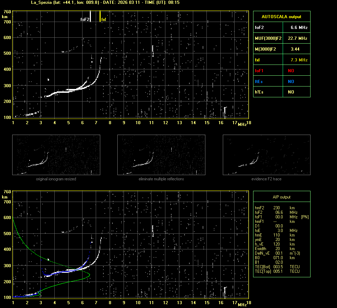
Task: Select the h'Es row NO value
Action: [x=291, y=92]
